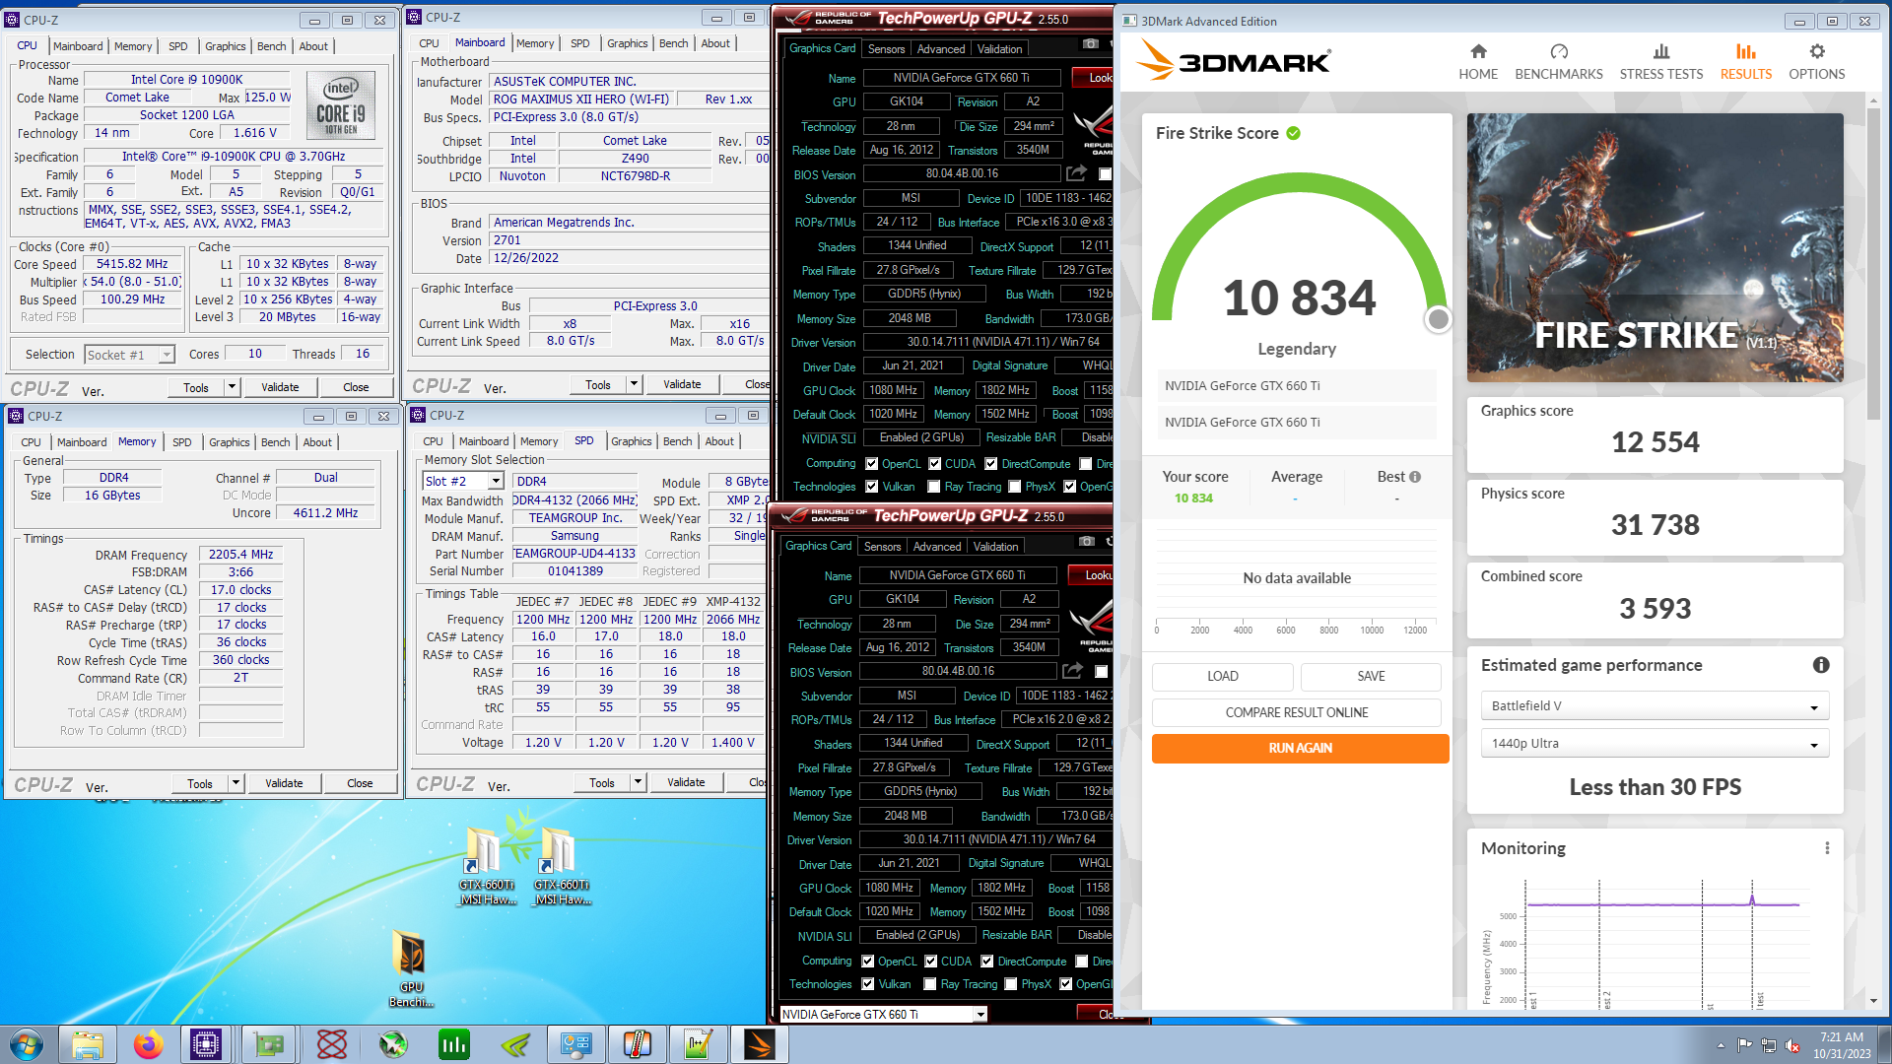Click screenshot camera icon in bottom GPU-Z
This screenshot has height=1064, width=1892.
click(1086, 542)
